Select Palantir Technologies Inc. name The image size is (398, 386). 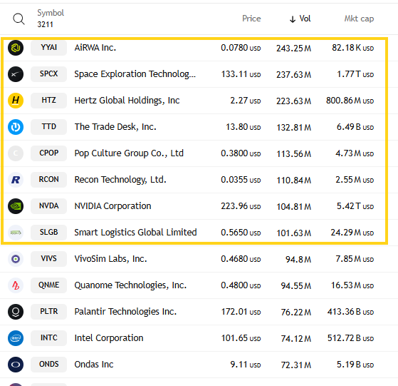(x=125, y=312)
